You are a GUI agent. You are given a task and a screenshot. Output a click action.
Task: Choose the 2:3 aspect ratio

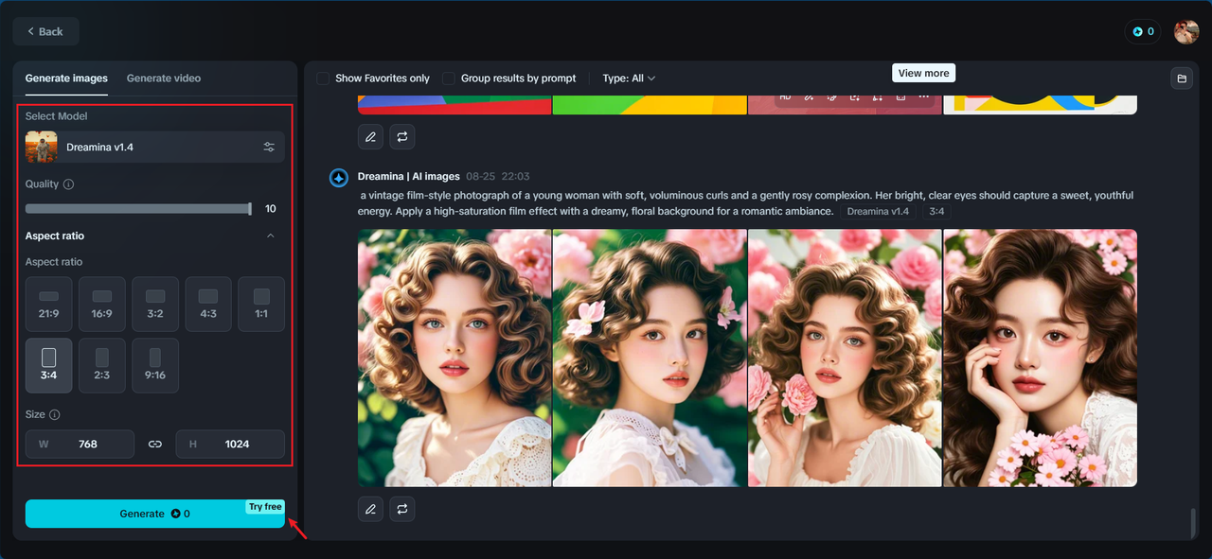pyautogui.click(x=102, y=365)
